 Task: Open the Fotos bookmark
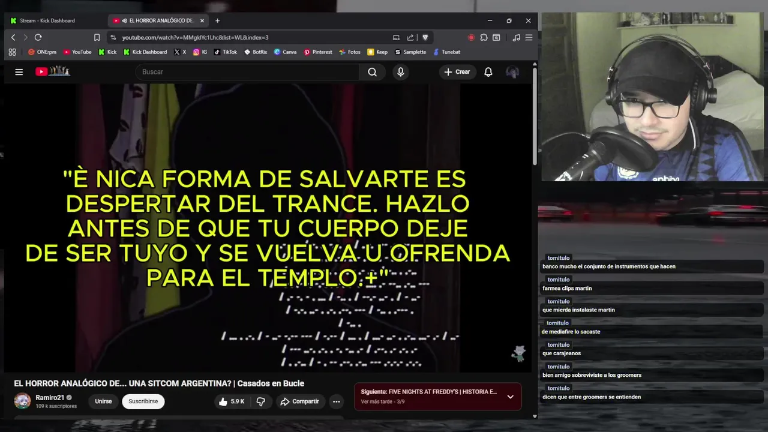(349, 52)
